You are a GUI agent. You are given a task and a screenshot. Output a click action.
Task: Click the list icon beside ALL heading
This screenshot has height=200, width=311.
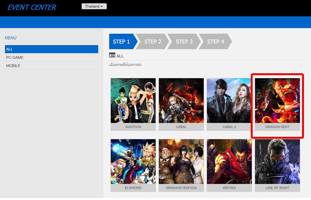112,55
